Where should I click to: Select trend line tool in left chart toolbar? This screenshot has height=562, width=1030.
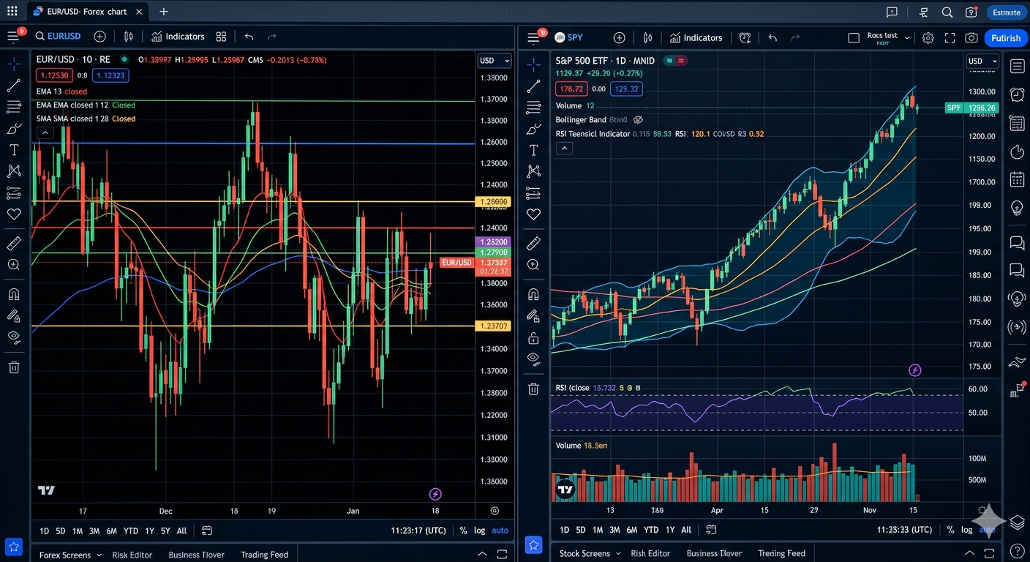14,86
